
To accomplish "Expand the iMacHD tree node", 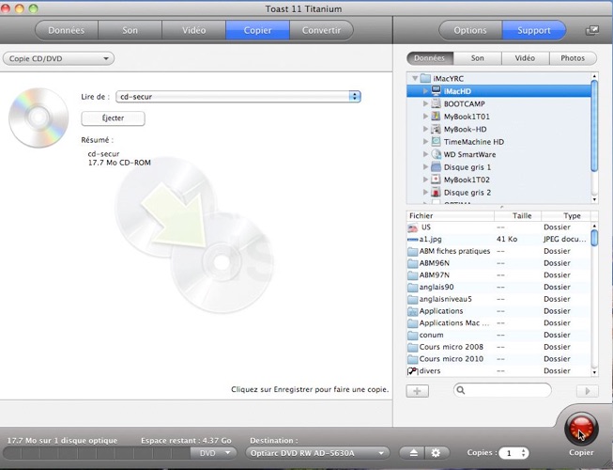I will click(x=425, y=91).
